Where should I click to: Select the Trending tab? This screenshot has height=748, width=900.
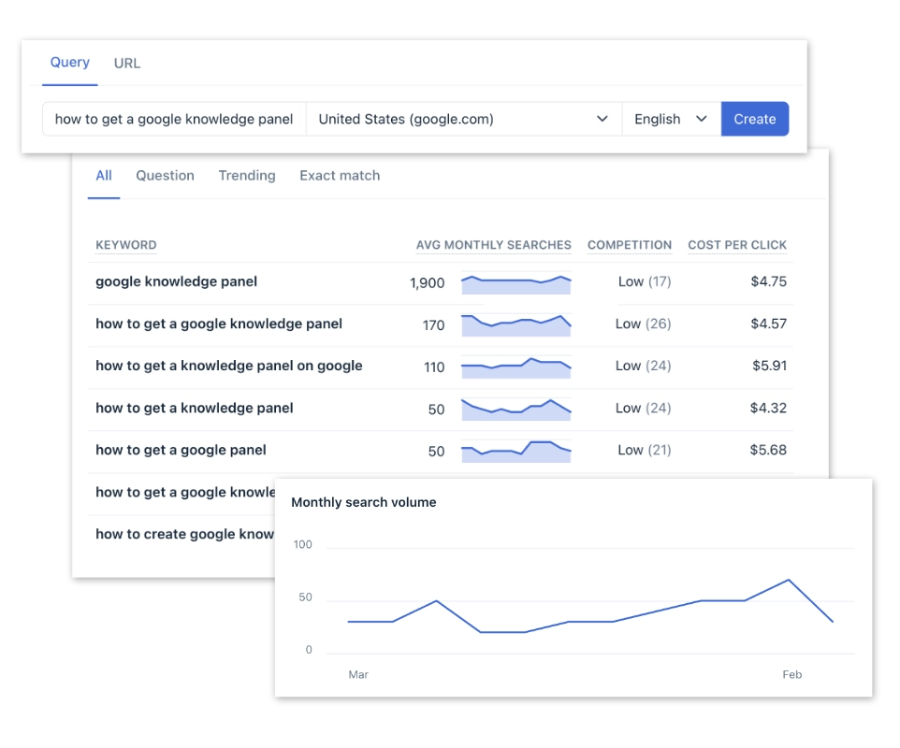point(247,176)
